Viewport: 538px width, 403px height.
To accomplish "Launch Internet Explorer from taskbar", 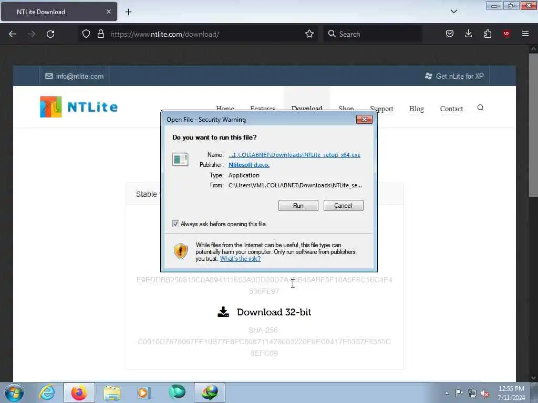I will (x=47, y=393).
